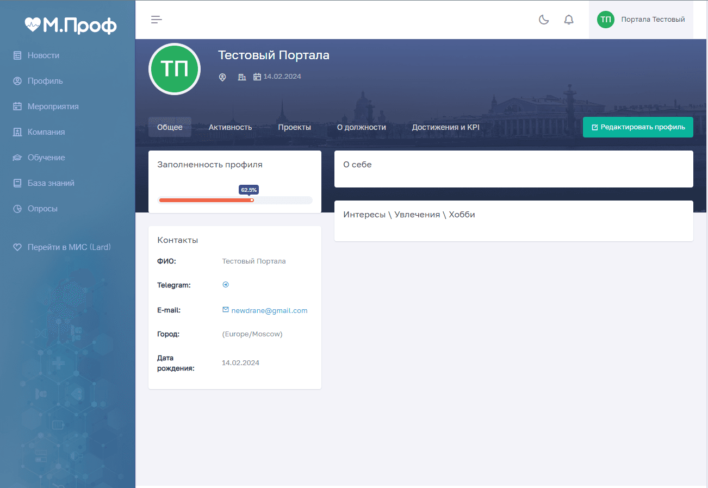Screen dimensions: 708x488
Task: Click the profile completeness progress bar
Action: [235, 200]
